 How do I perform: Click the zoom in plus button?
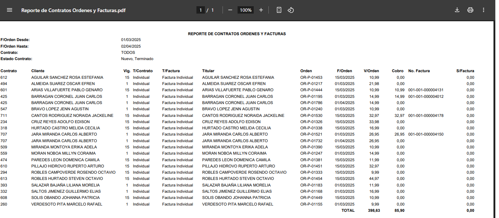pyautogui.click(x=261, y=10)
